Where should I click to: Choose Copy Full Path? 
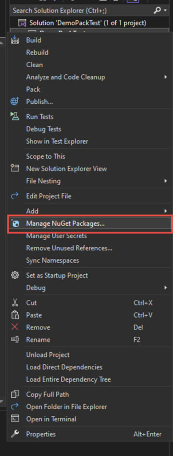pyautogui.click(x=47, y=395)
